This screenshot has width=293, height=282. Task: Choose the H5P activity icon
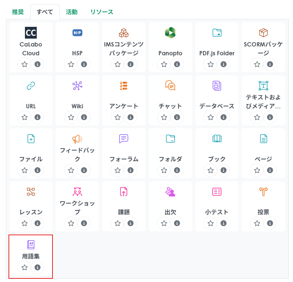click(77, 33)
